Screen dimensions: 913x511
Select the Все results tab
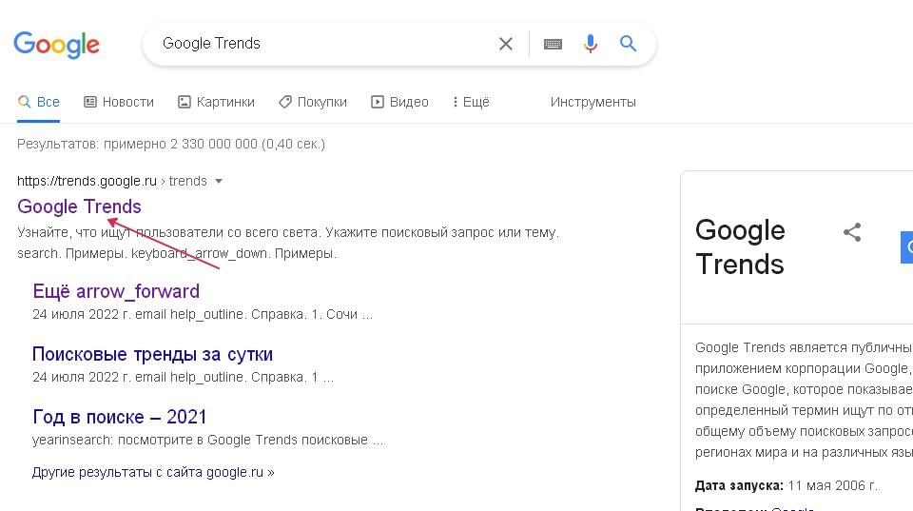click(39, 102)
